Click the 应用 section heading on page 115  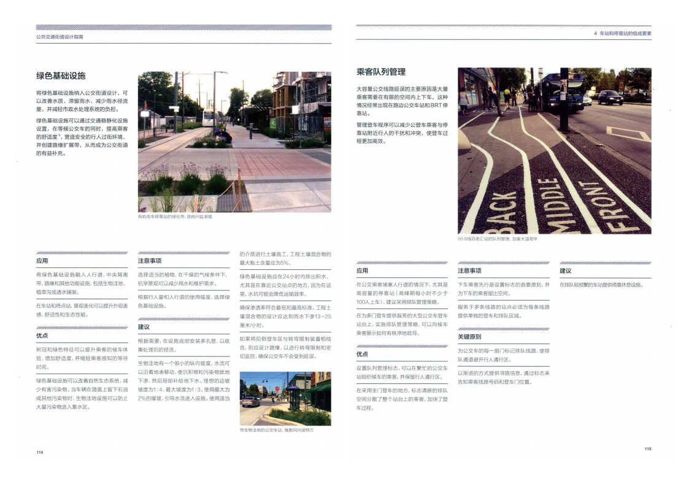pyautogui.click(x=362, y=270)
